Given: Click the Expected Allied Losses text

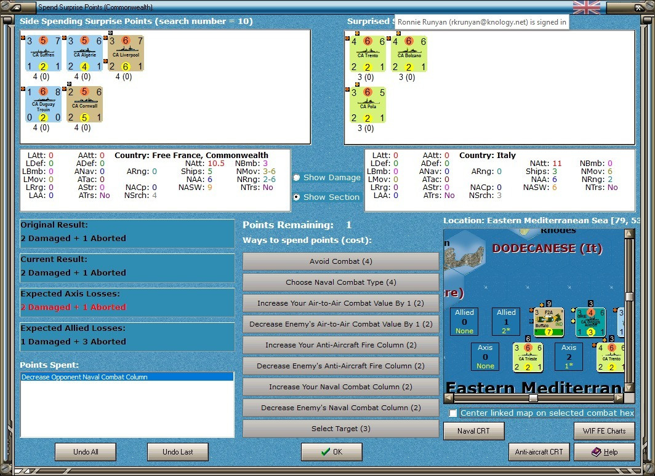Looking at the screenshot, I should click(x=73, y=342).
